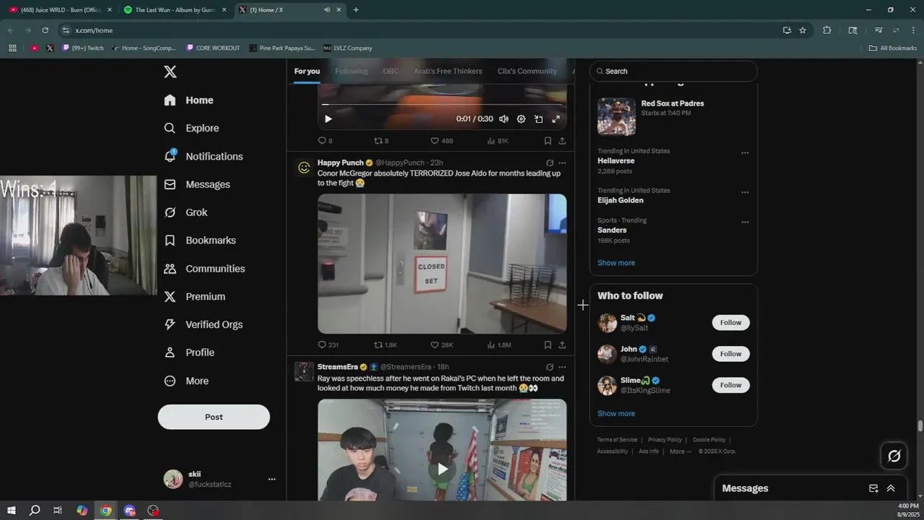Switch to the OBC tab
Screen dimensions: 924x520
(x=391, y=71)
